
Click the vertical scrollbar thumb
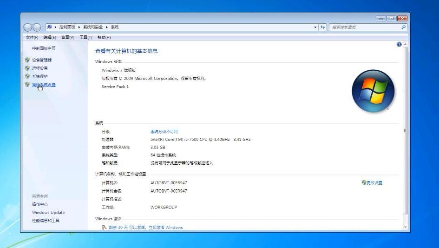coord(405,130)
